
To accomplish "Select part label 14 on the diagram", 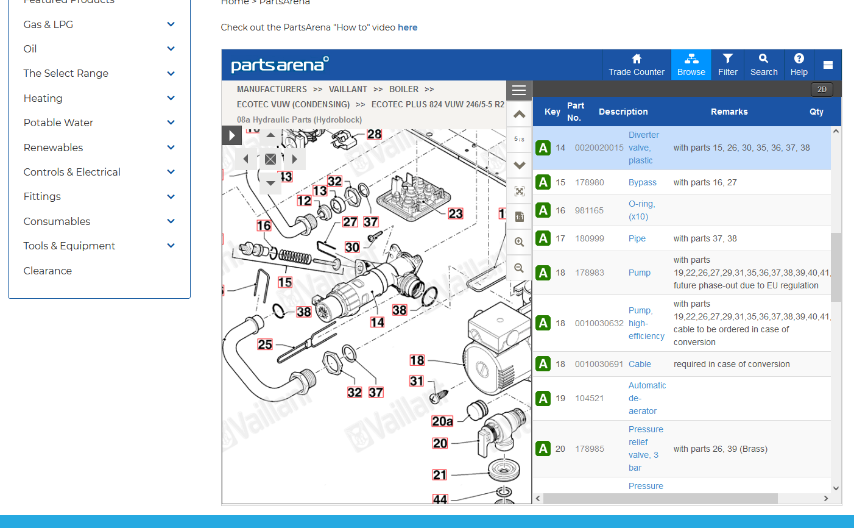I will [x=377, y=322].
